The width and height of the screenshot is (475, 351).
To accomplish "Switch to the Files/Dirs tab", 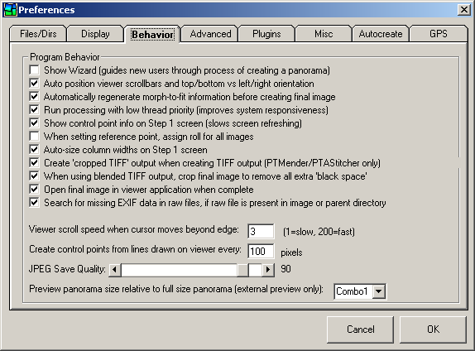I will tap(38, 34).
